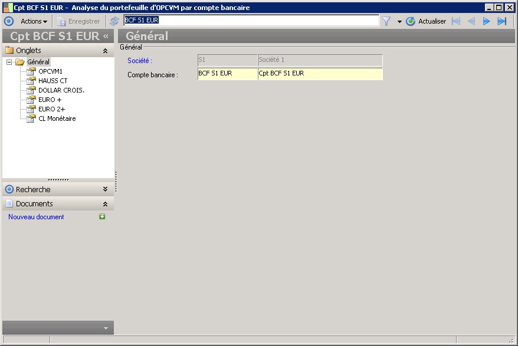Go to first record arrow
The width and height of the screenshot is (518, 346).
pyautogui.click(x=456, y=21)
